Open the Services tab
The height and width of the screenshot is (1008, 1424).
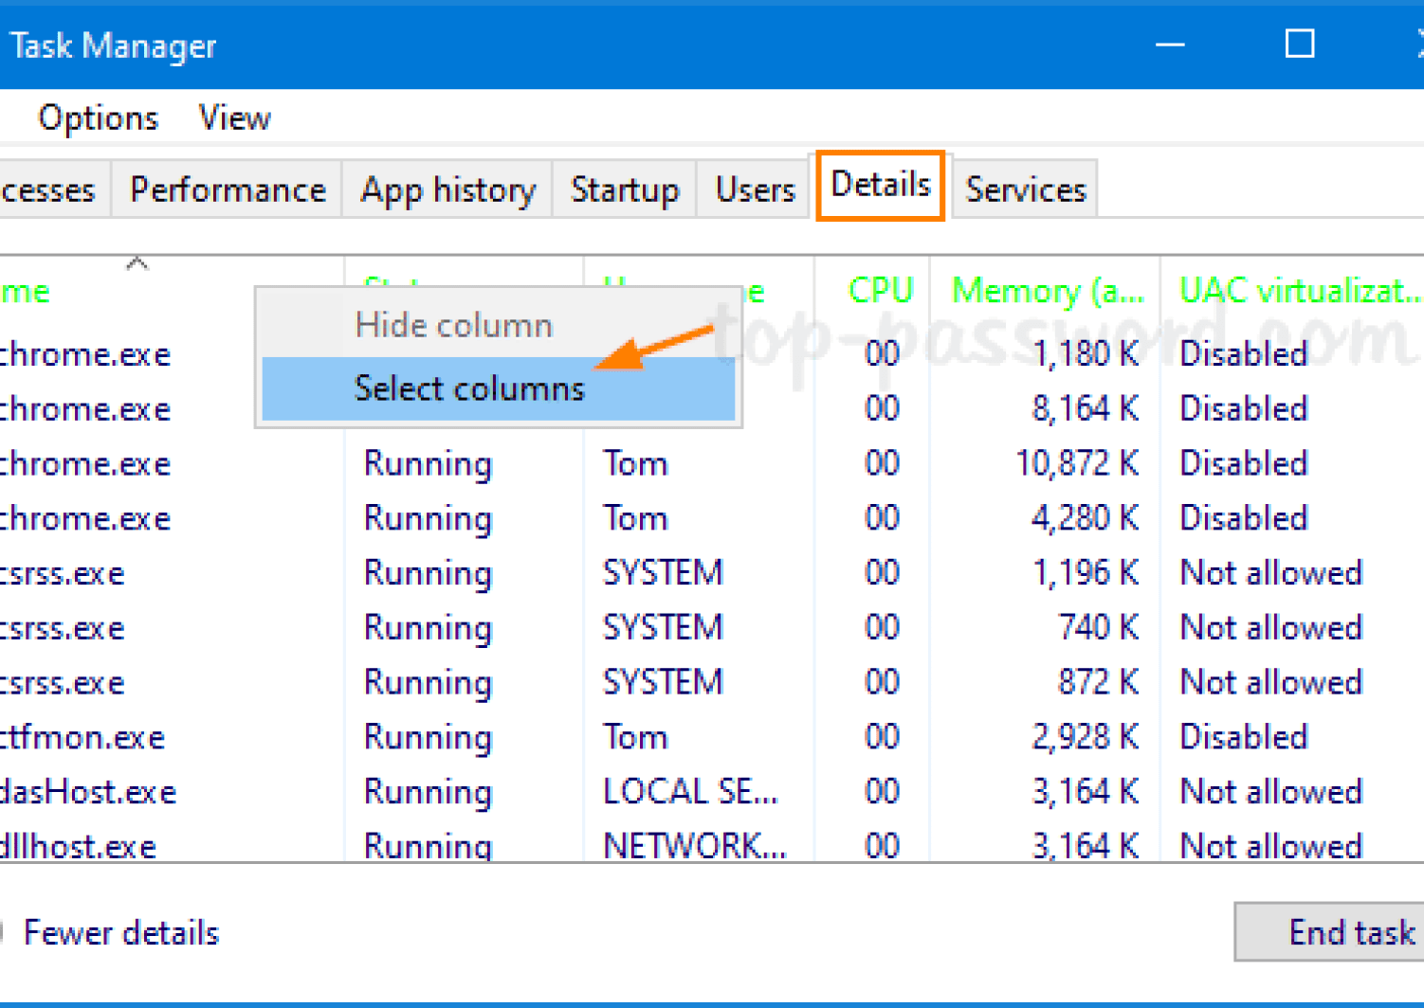tap(1025, 189)
